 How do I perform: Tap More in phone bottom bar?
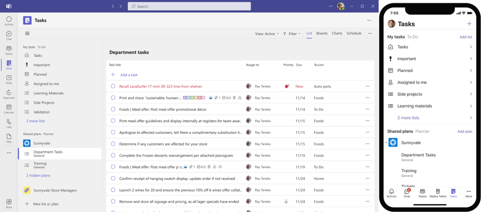coord(469,193)
